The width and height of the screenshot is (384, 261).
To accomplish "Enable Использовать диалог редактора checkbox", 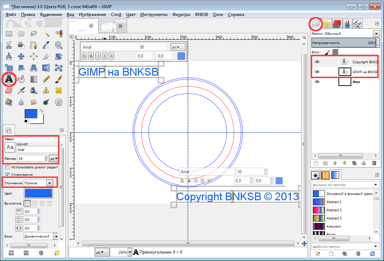I will [x=7, y=167].
